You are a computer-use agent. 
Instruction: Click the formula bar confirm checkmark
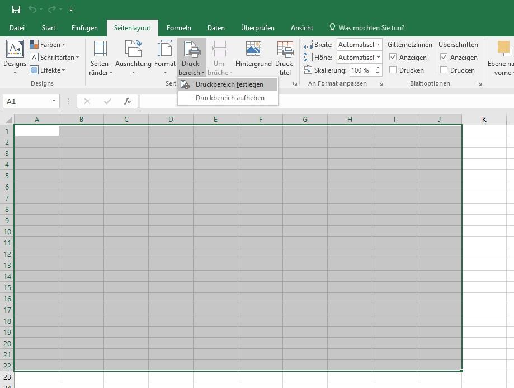click(x=107, y=101)
